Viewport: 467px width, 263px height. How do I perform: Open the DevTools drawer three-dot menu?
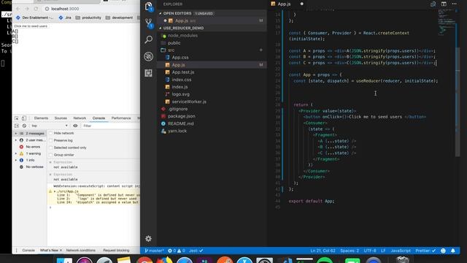tap(16, 251)
